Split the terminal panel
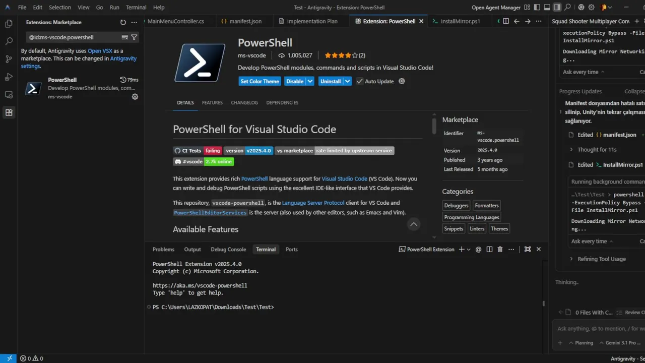Image resolution: width=645 pixels, height=363 pixels. [489, 249]
